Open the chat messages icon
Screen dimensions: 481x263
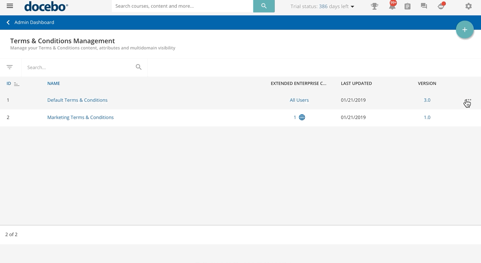point(424,6)
